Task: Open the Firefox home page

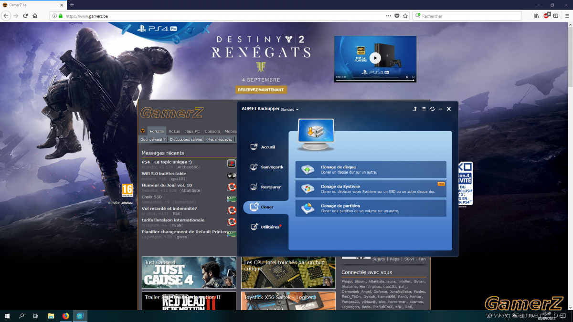Action: tap(35, 16)
